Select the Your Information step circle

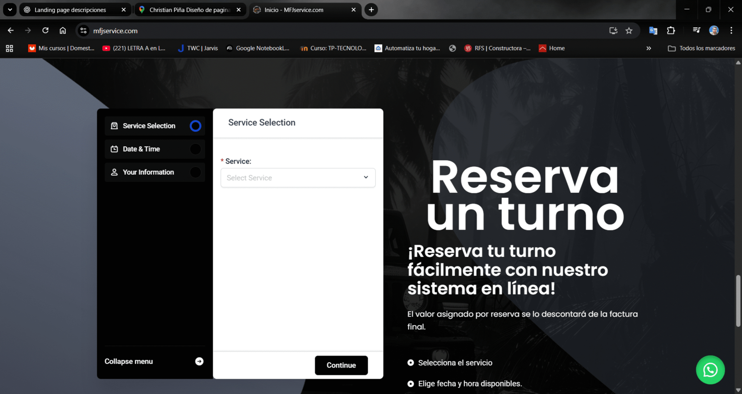[195, 172]
